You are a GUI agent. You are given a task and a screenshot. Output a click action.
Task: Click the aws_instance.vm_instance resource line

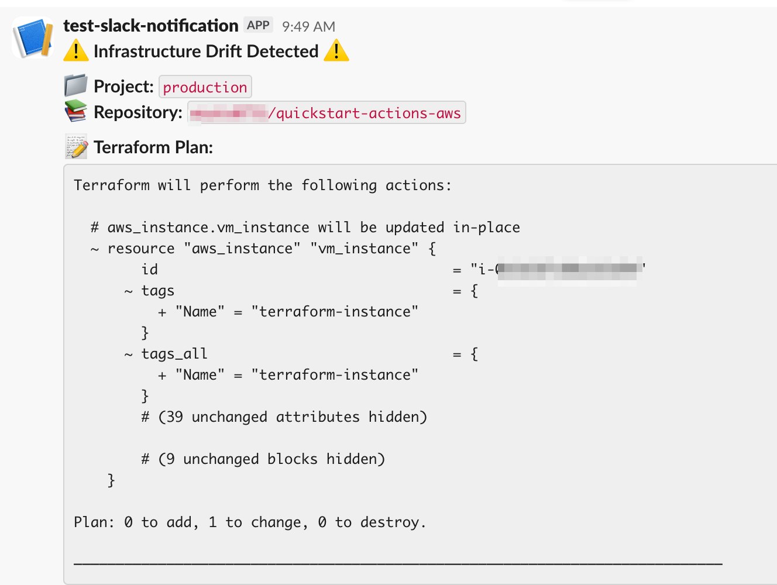point(262,248)
